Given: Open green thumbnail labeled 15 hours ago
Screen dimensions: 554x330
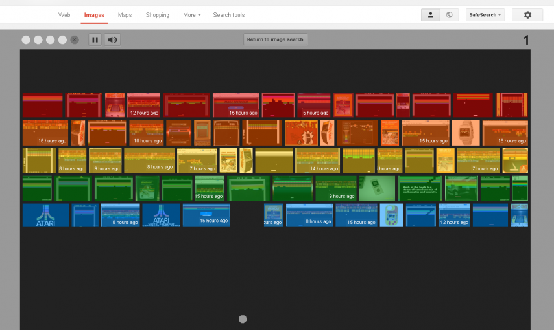Looking at the screenshot, I should pyautogui.click(x=210, y=188).
